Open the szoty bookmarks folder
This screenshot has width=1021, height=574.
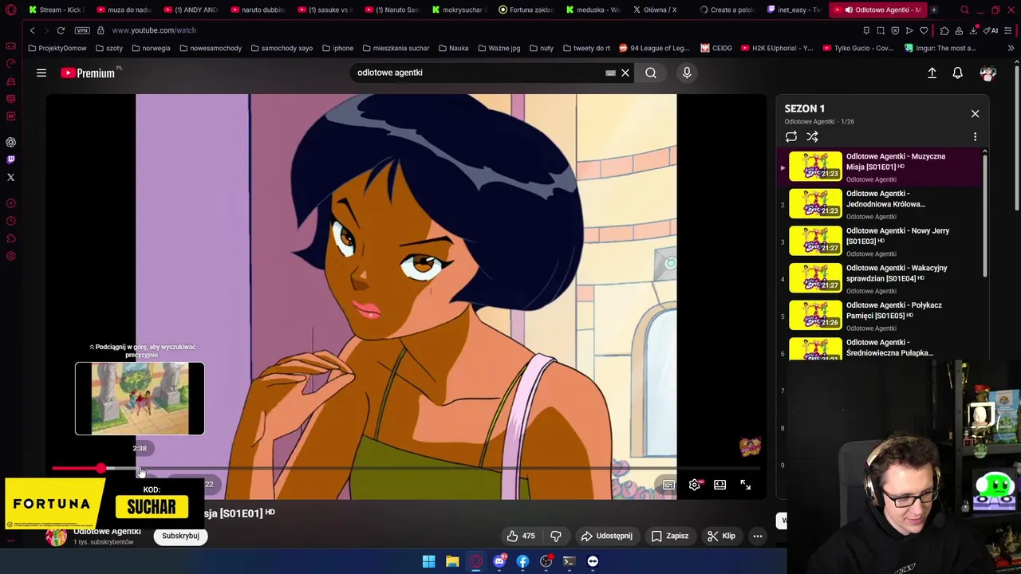point(108,48)
